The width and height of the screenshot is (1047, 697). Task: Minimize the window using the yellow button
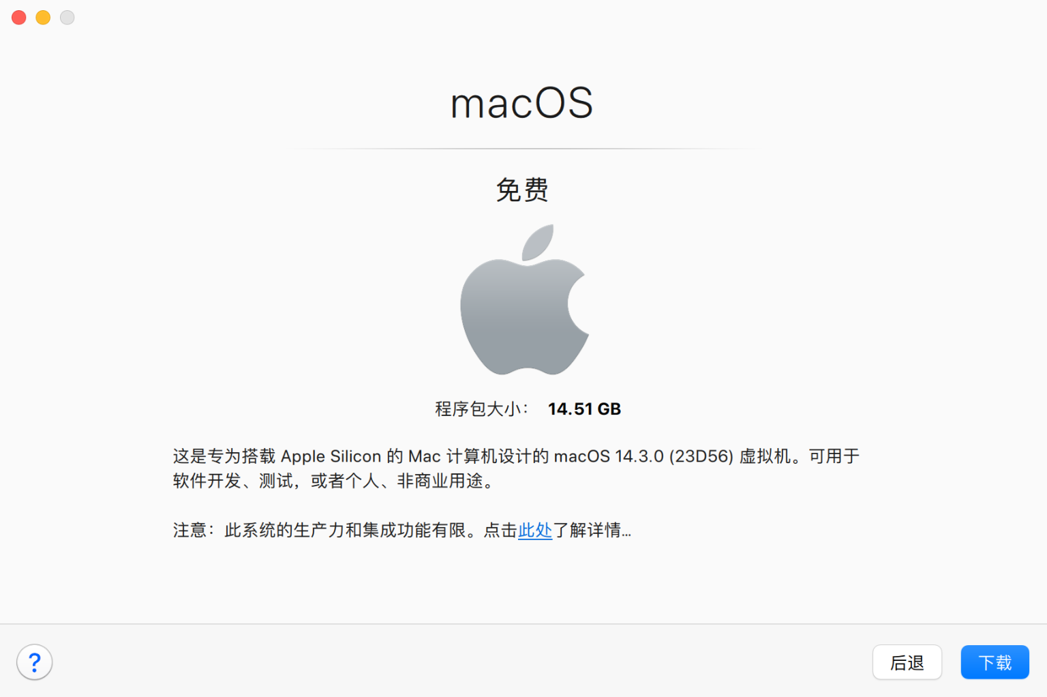coord(43,18)
